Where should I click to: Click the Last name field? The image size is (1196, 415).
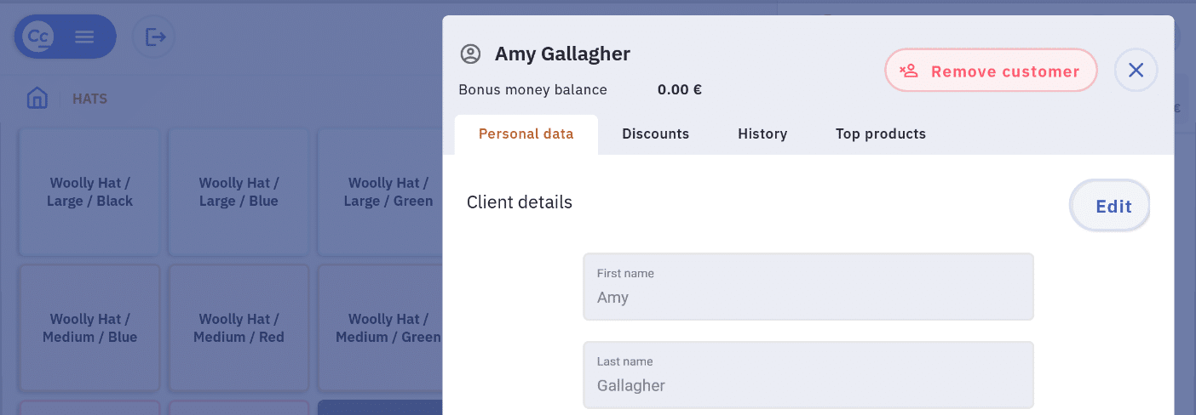(x=808, y=375)
